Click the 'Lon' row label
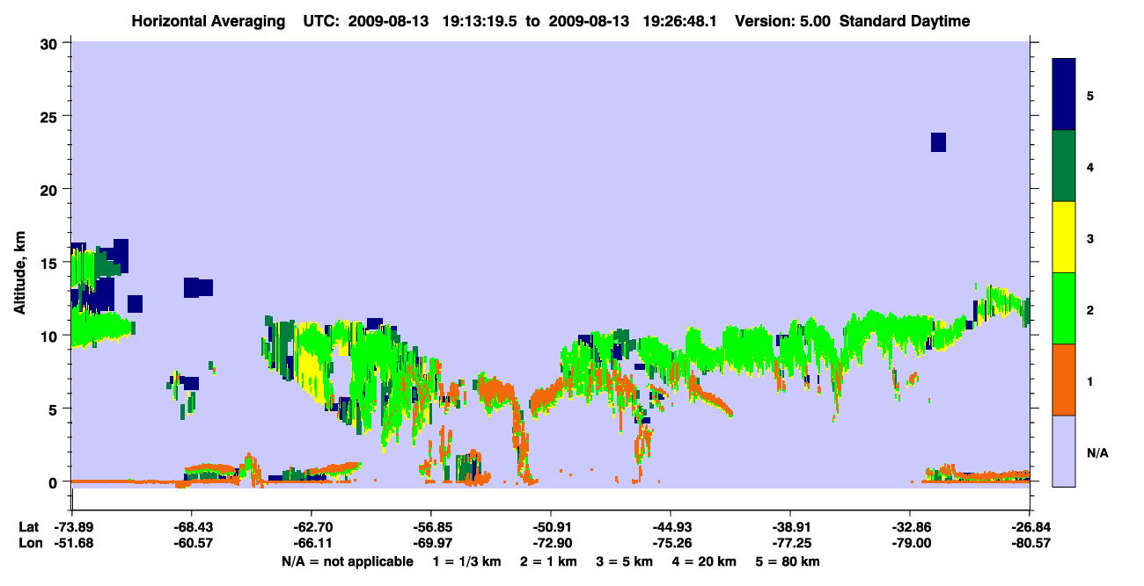Screen dimensions: 1144x586 tap(29, 544)
